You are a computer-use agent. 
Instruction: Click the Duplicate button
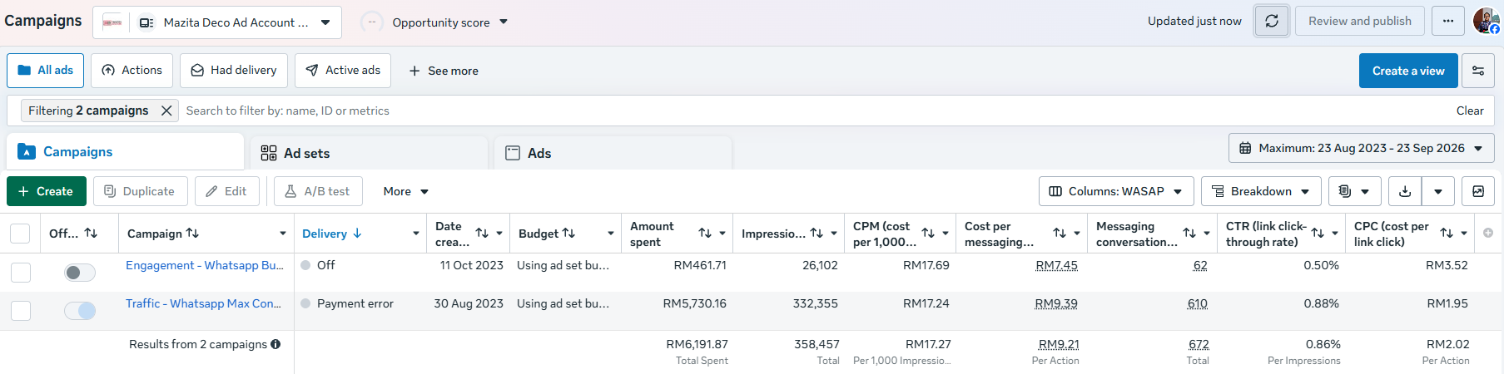pyautogui.click(x=141, y=191)
